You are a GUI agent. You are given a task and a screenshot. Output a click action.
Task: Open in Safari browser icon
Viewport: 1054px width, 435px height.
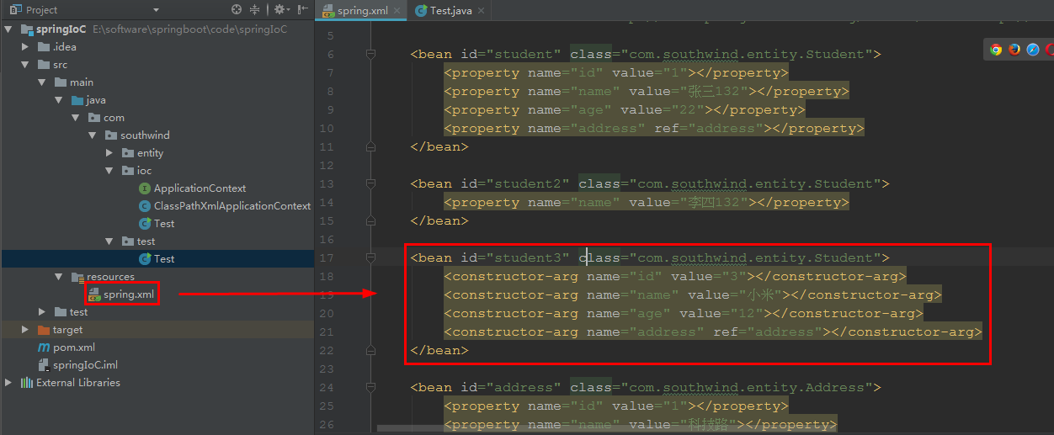(1033, 50)
